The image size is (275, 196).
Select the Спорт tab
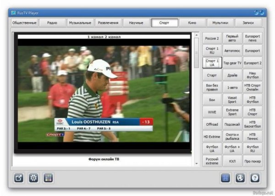click(165, 23)
